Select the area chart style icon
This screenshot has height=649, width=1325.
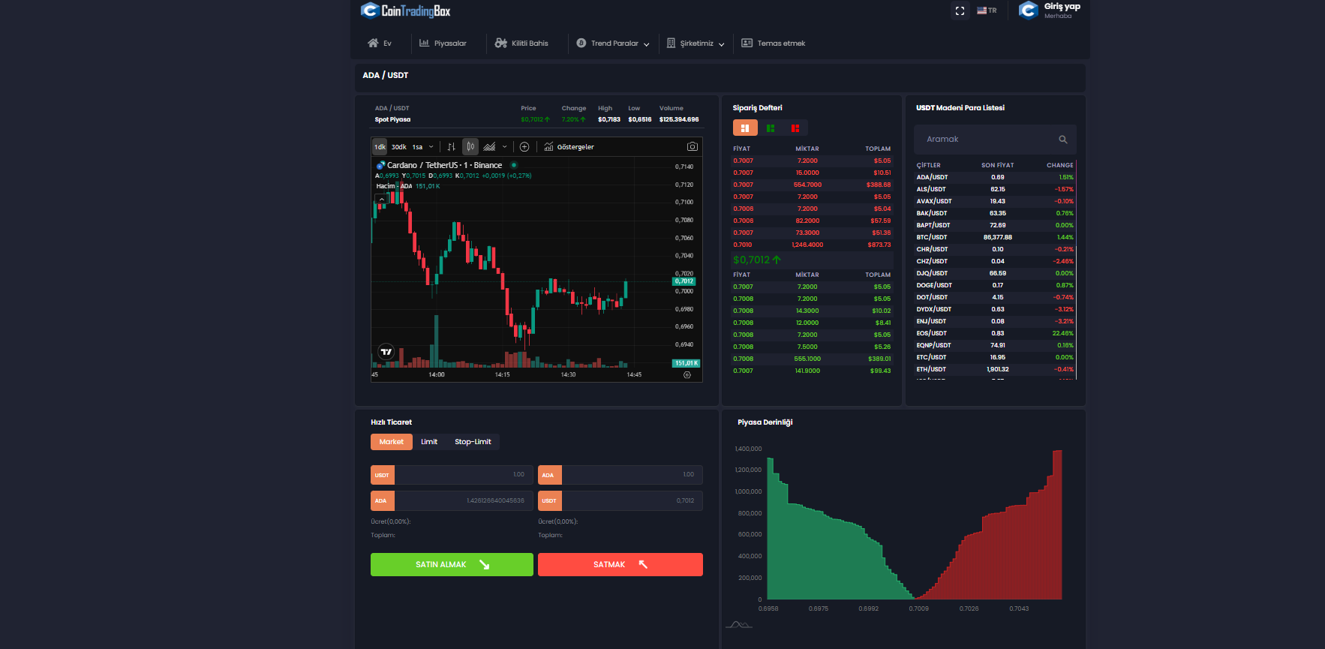(489, 147)
